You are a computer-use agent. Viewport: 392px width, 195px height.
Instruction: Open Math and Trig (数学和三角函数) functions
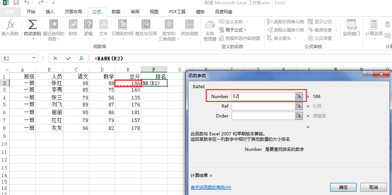[169, 30]
